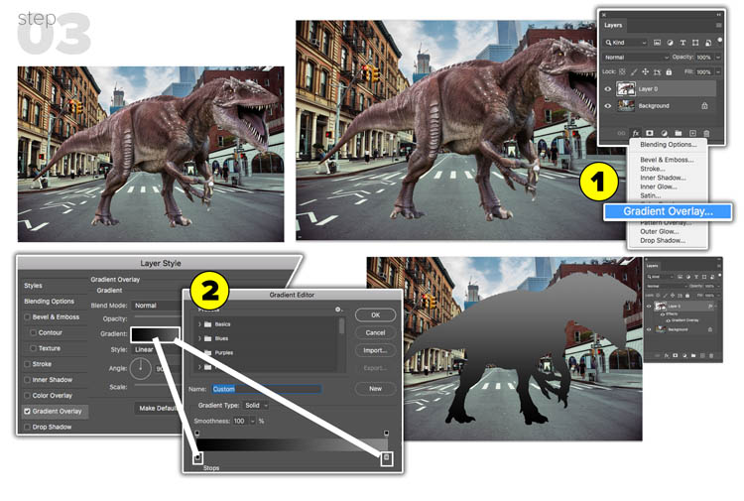
Task: Open the Opacity dropdown arrow in large Layers panel
Action: point(718,58)
